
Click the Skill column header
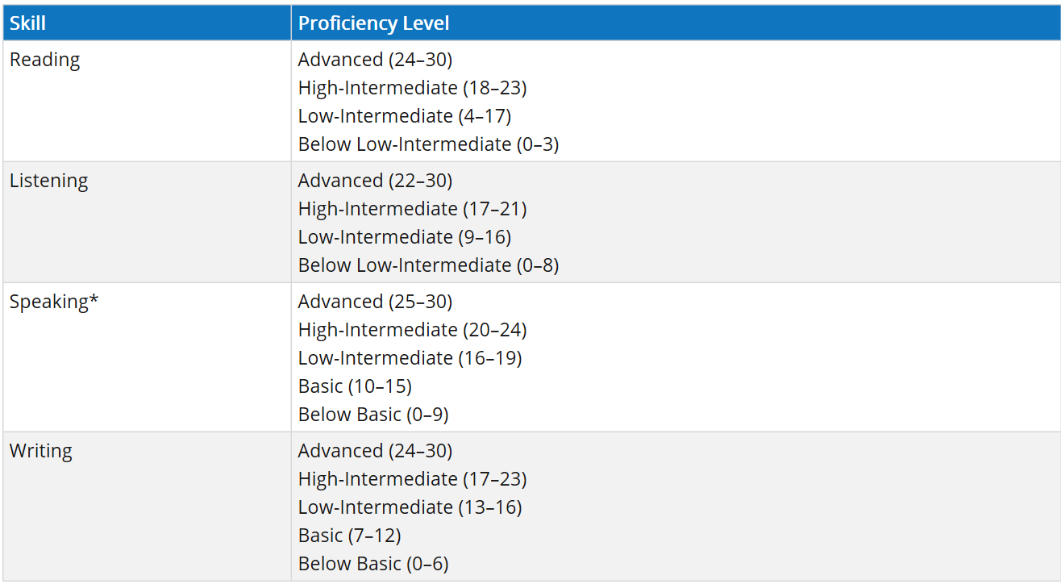click(147, 23)
